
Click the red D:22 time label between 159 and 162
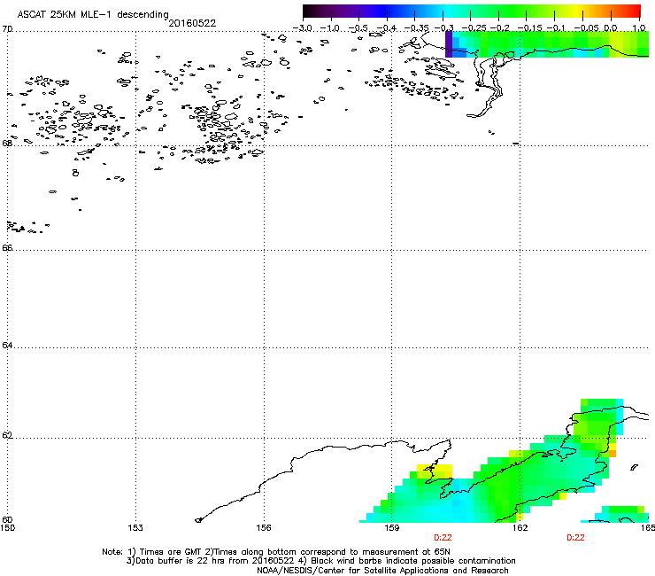point(443,538)
